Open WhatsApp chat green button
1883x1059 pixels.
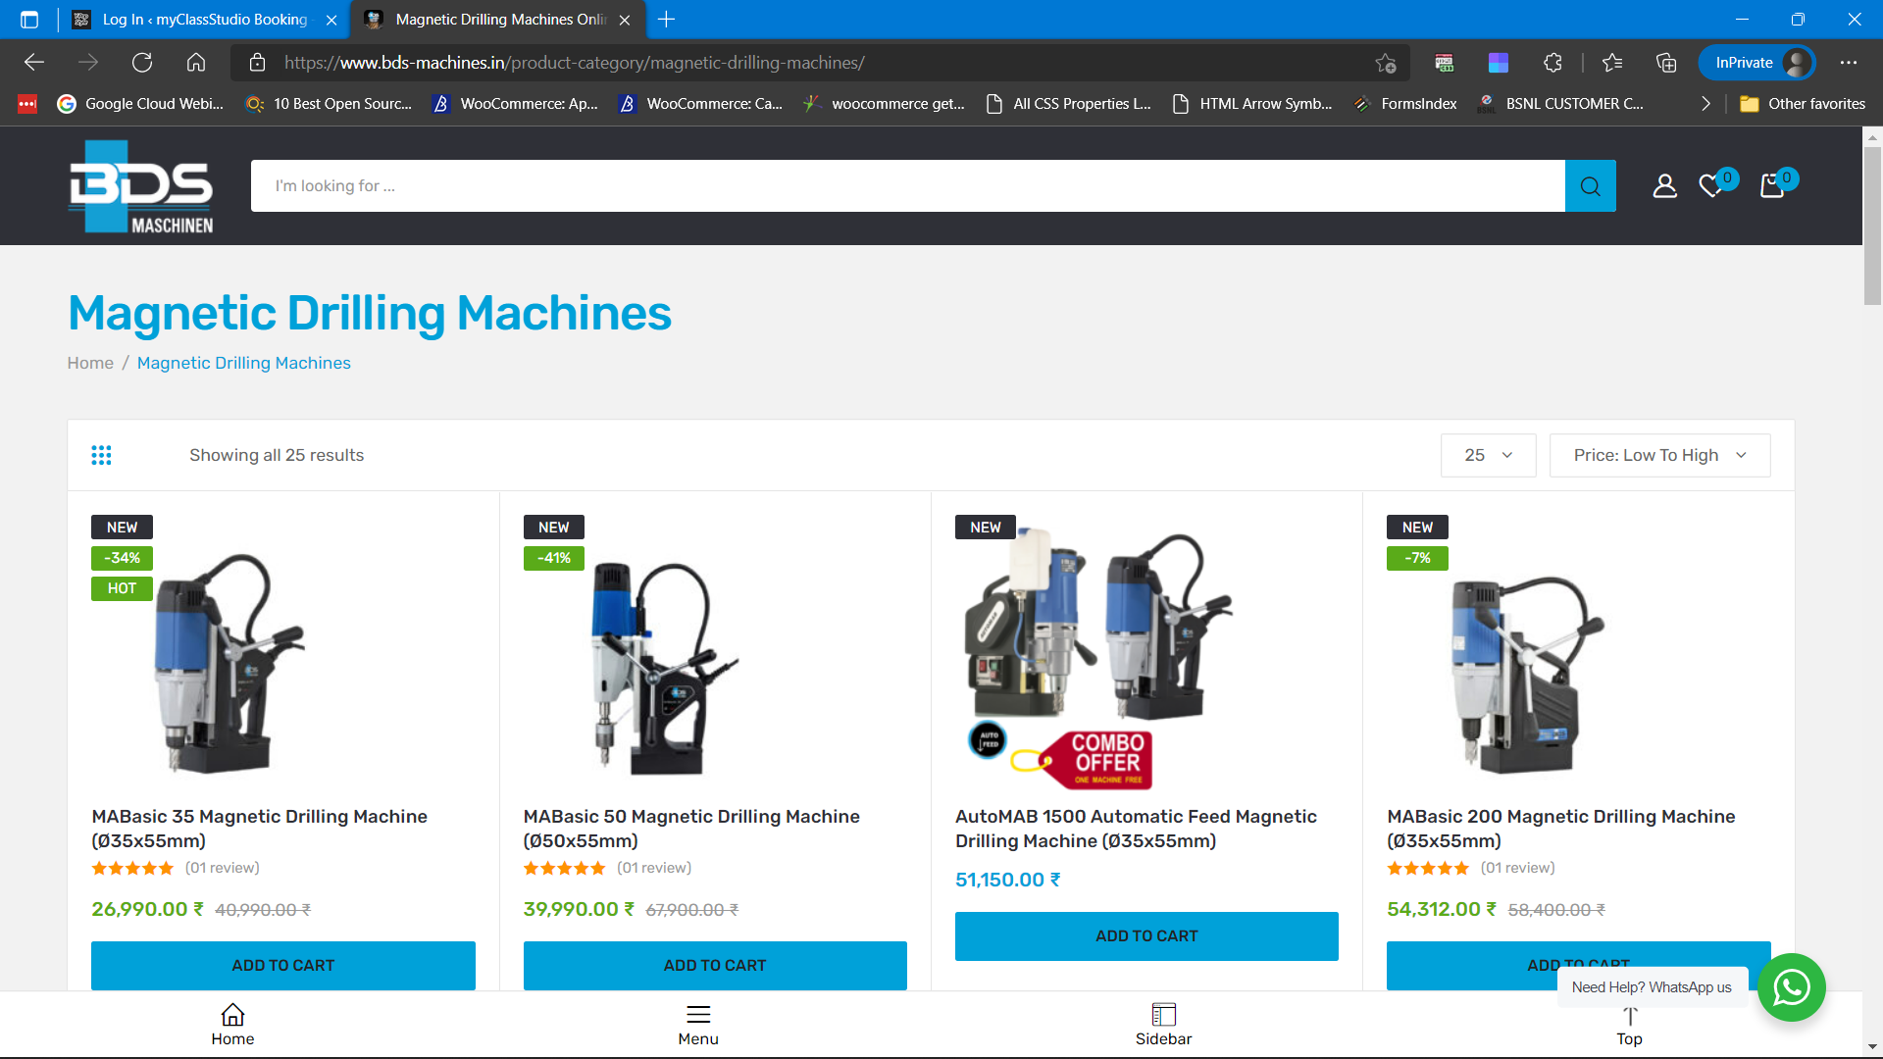[x=1791, y=987]
